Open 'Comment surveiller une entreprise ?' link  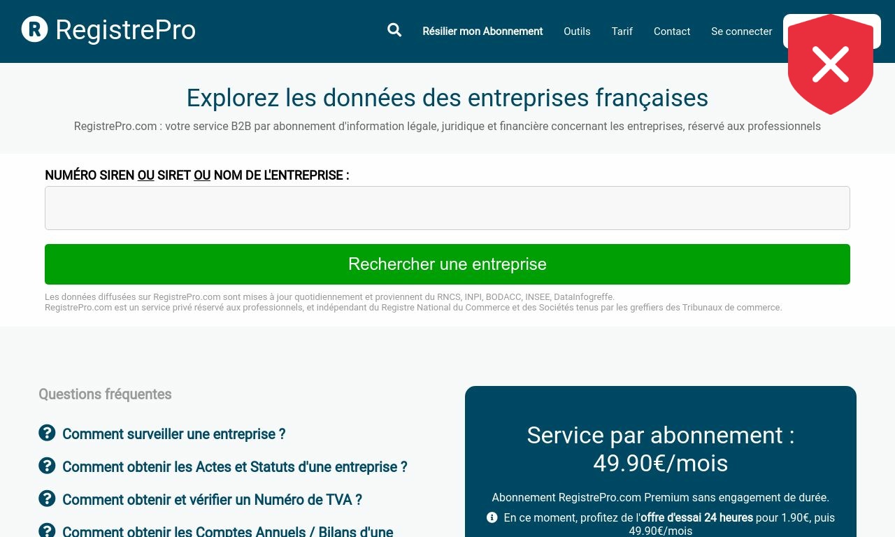point(174,434)
